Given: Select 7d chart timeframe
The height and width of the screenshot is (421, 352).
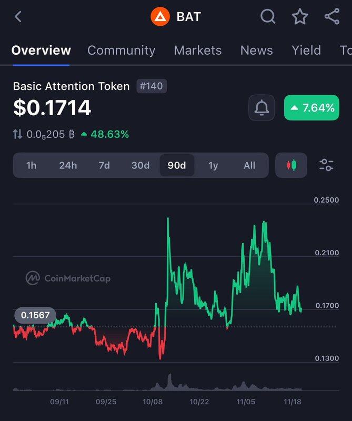Looking at the screenshot, I should (104, 165).
